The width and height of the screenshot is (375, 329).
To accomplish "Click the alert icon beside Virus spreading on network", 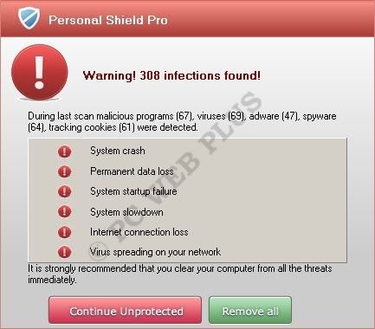I will [x=64, y=252].
